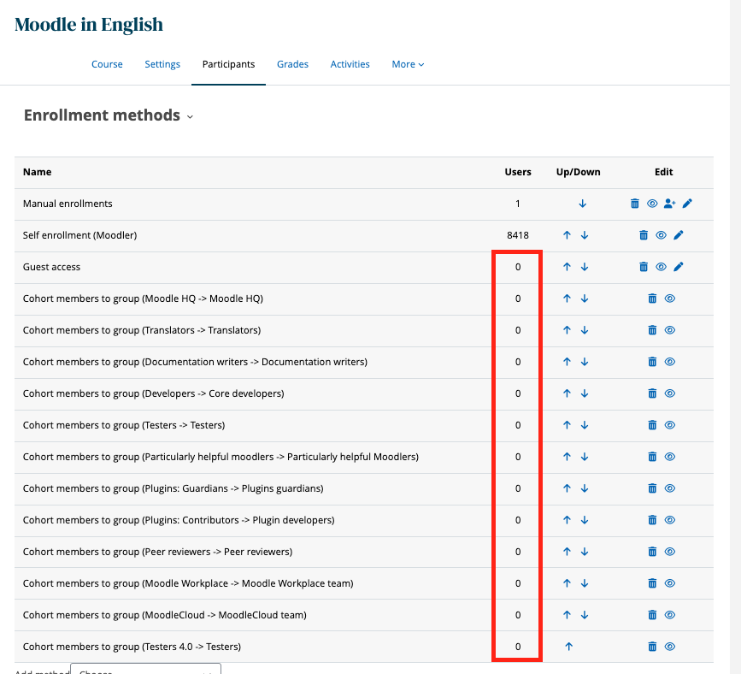Click Cohort members to group (Moodle Workplace) text
The image size is (741, 674).
pos(188,583)
